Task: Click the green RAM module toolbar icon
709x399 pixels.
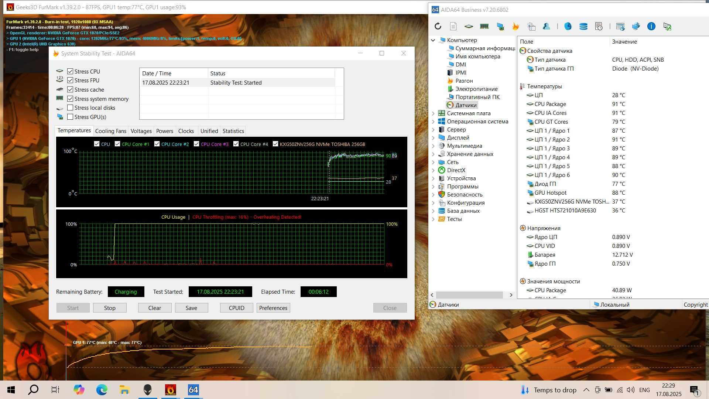Action: pyautogui.click(x=484, y=26)
